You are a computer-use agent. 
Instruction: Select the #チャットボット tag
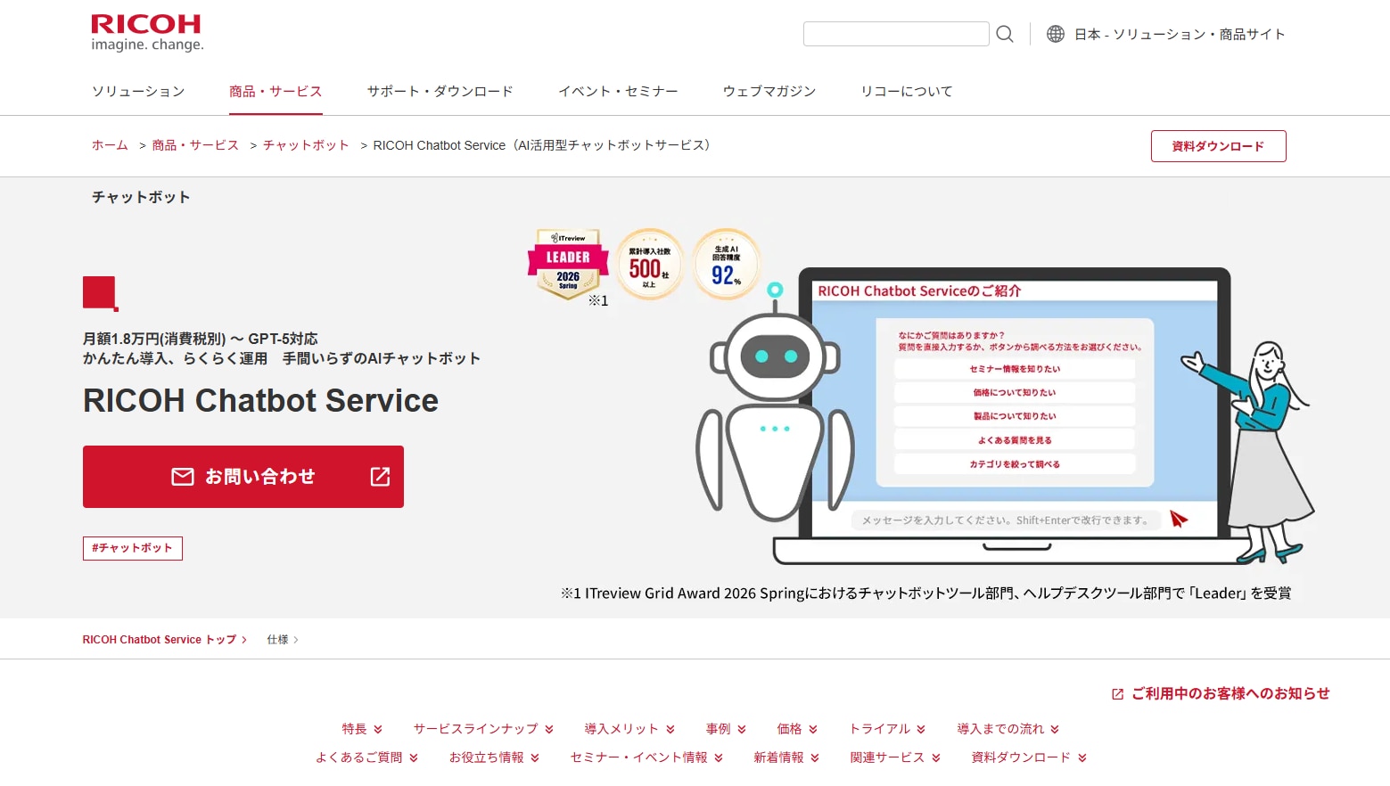[133, 548]
